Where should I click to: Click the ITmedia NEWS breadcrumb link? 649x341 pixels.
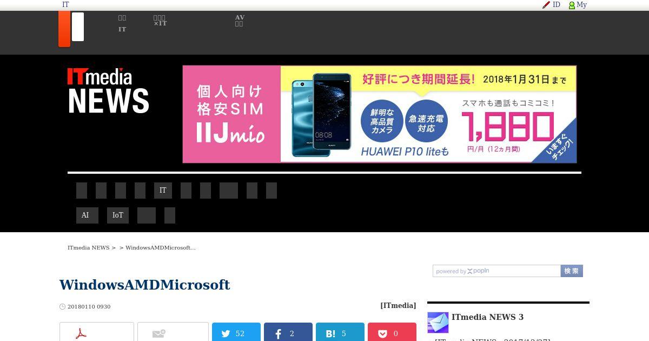[x=89, y=247]
